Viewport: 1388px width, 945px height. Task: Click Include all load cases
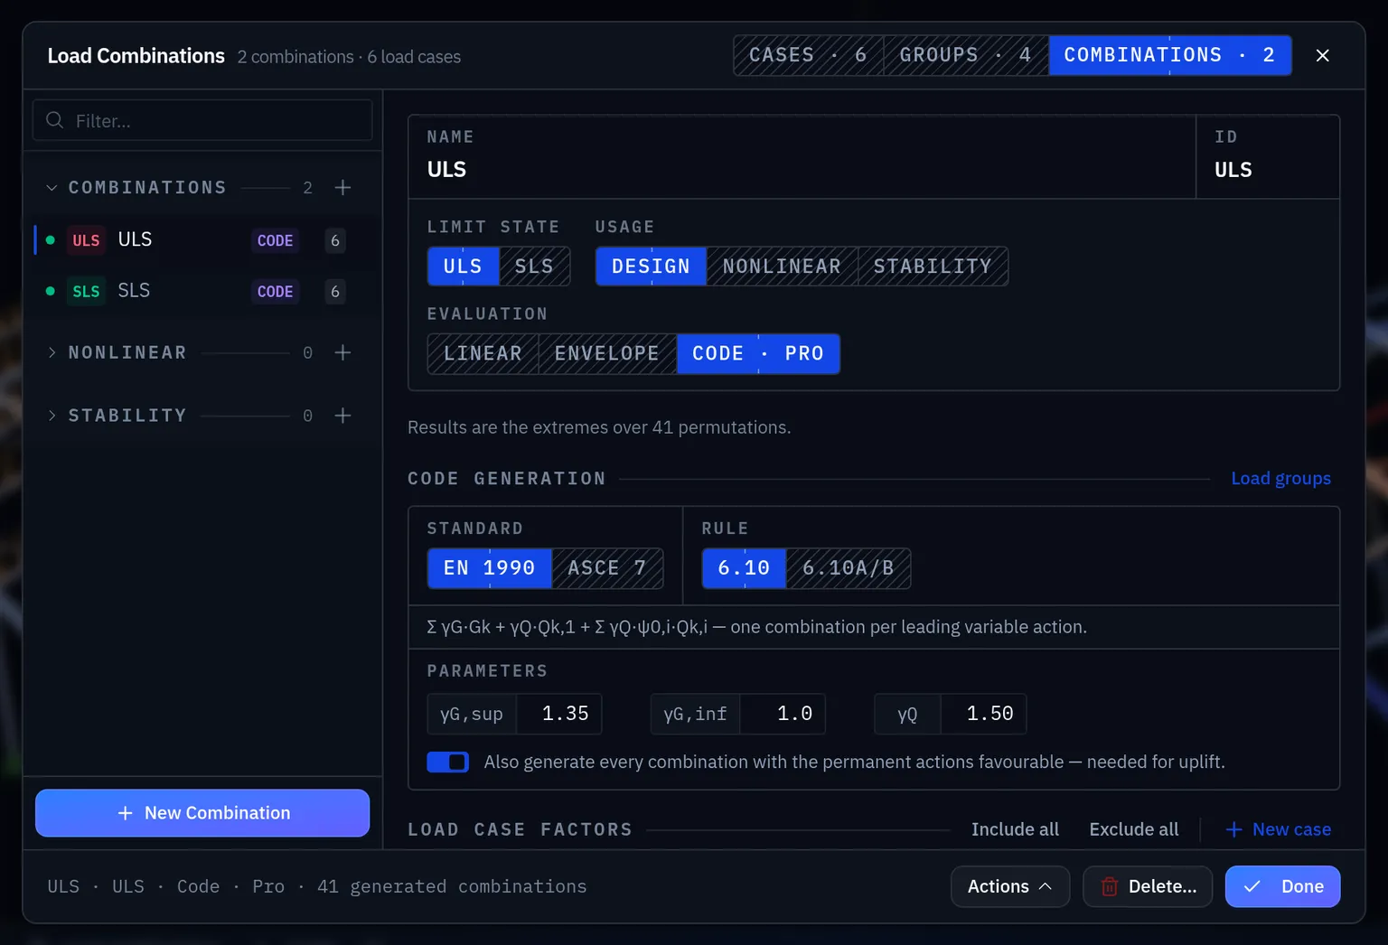[1015, 829]
